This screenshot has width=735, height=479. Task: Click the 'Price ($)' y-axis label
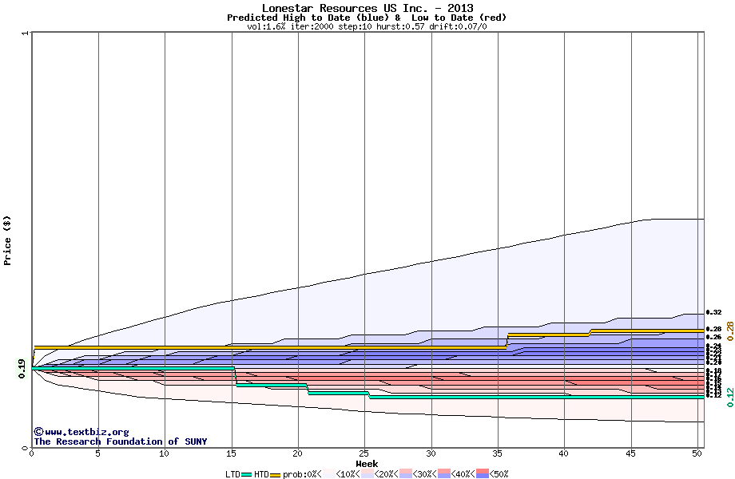pyautogui.click(x=7, y=240)
